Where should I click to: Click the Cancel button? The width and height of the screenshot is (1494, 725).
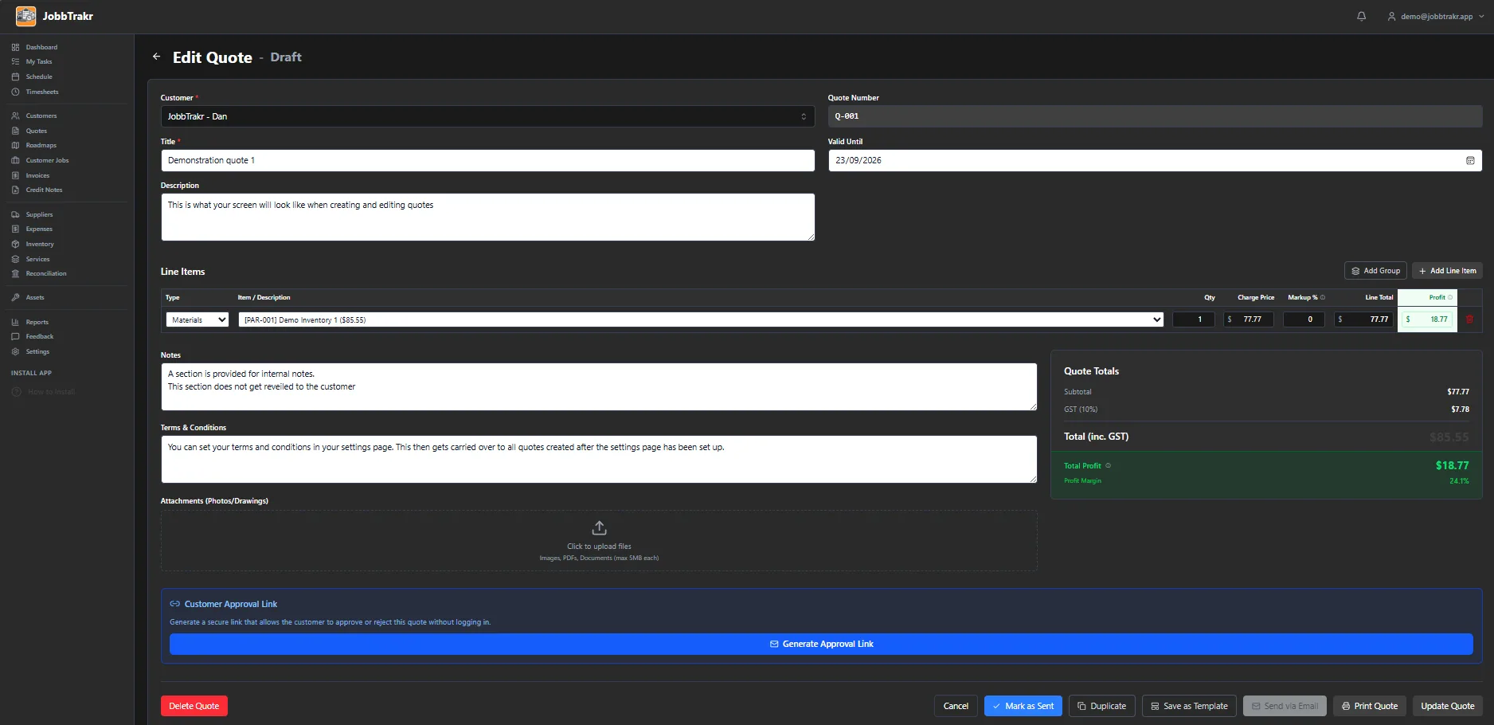point(956,706)
